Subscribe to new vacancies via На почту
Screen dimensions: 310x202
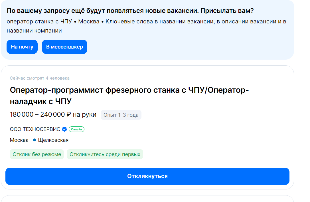[x=22, y=47]
